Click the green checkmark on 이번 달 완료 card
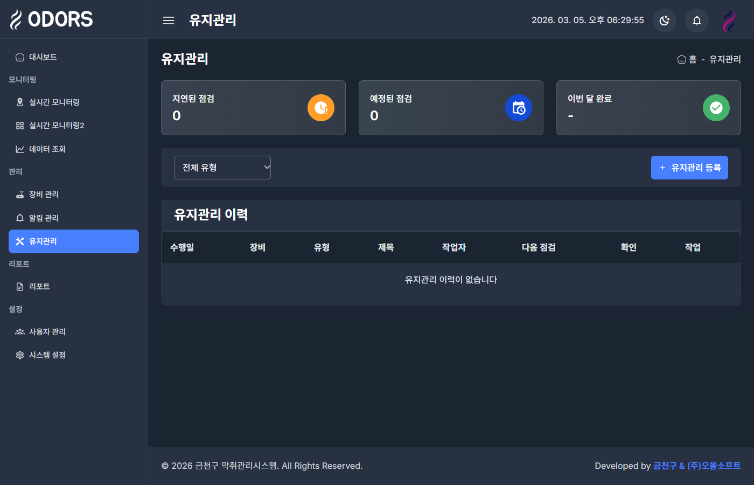Image resolution: width=754 pixels, height=485 pixels. coord(716,108)
